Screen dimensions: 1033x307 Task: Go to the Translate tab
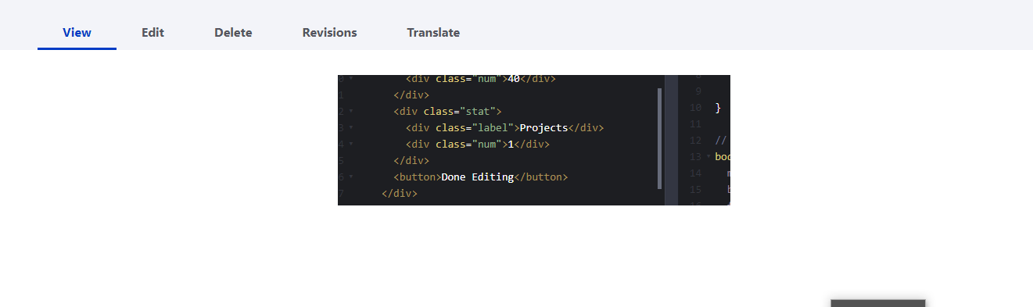pyautogui.click(x=433, y=33)
